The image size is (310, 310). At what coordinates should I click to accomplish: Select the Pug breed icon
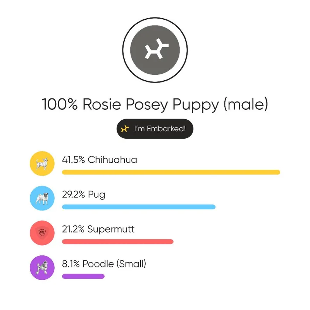pyautogui.click(x=42, y=198)
